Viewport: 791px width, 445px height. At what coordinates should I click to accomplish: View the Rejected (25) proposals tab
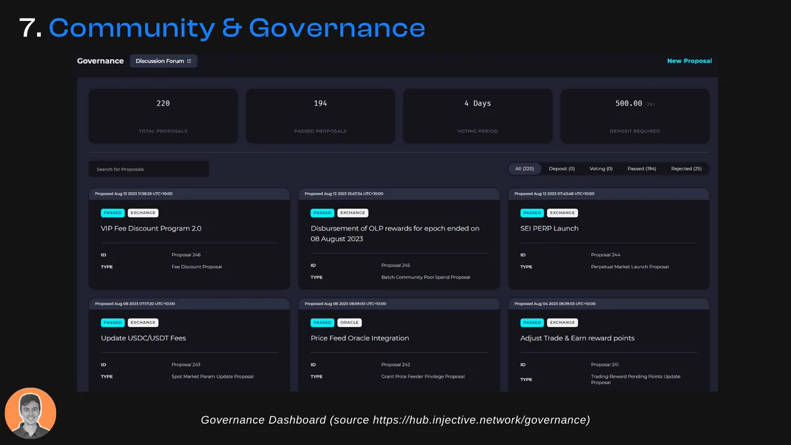point(686,169)
